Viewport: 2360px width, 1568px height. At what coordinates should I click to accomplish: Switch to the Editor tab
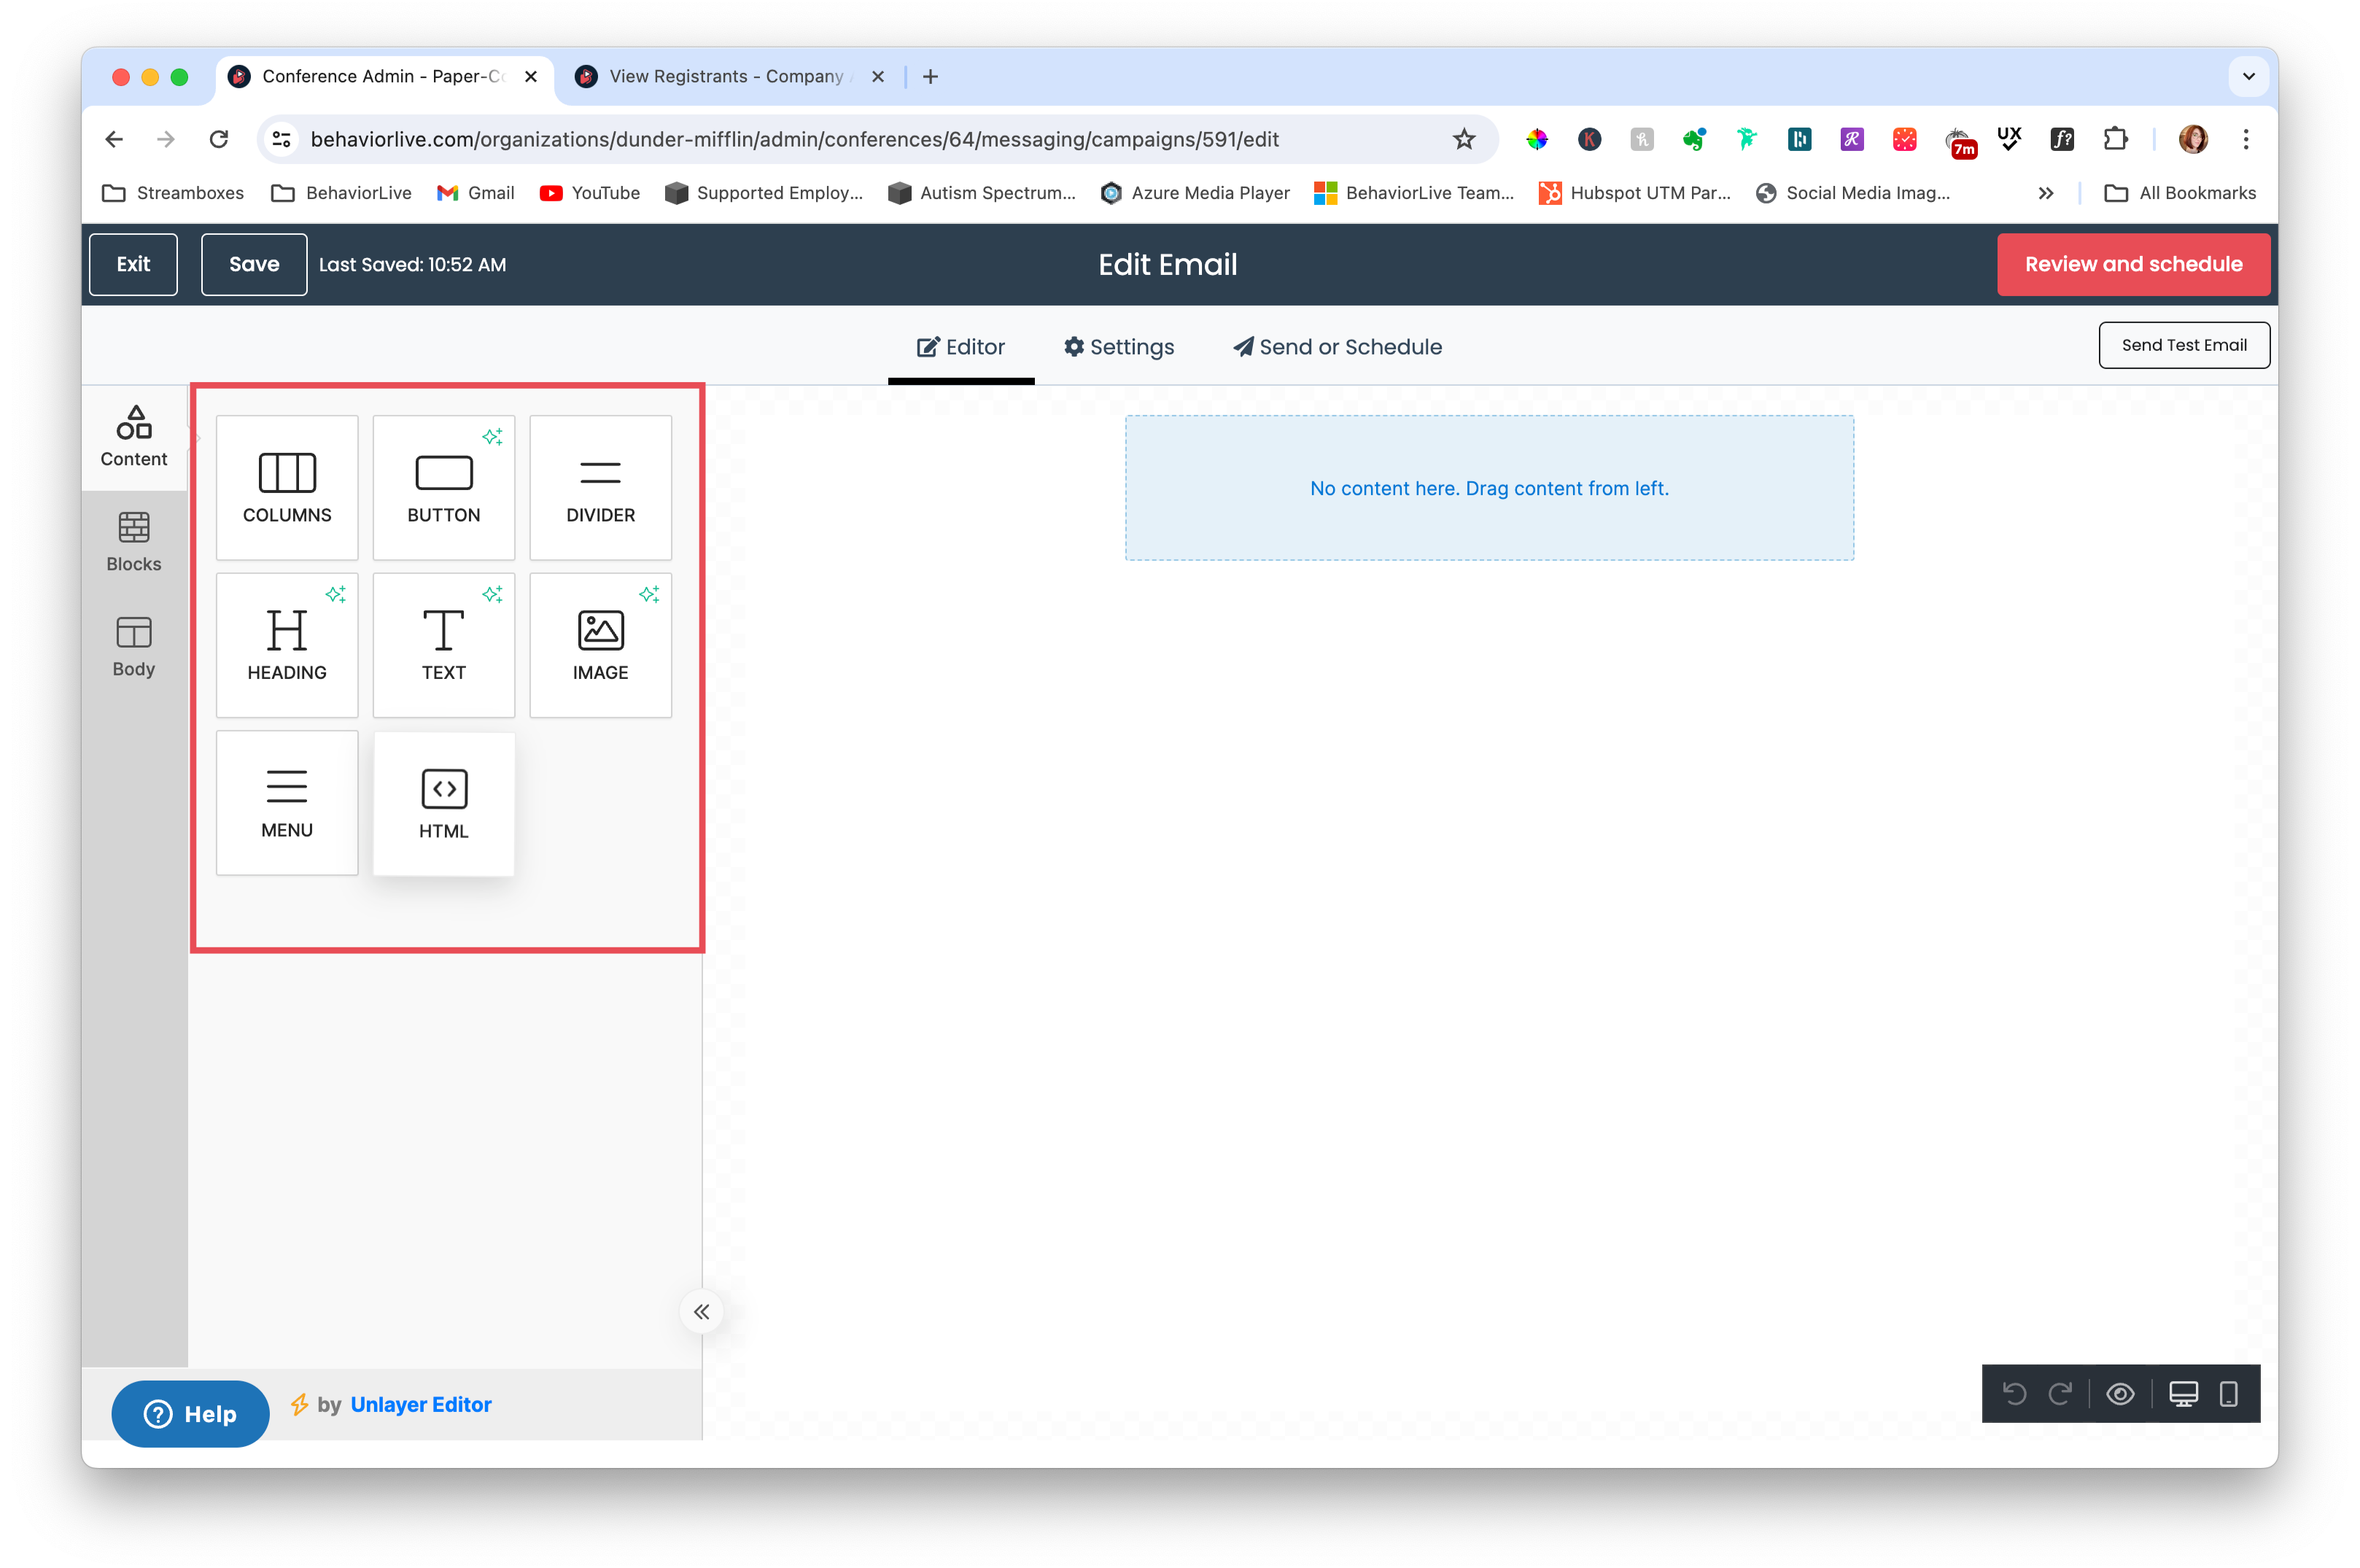961,347
